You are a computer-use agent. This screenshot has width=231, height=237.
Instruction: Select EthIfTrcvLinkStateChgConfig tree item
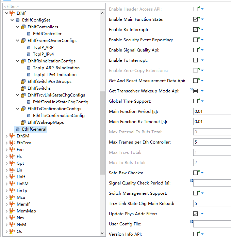(61, 102)
